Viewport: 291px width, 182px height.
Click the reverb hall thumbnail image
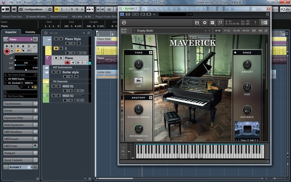coord(247,130)
